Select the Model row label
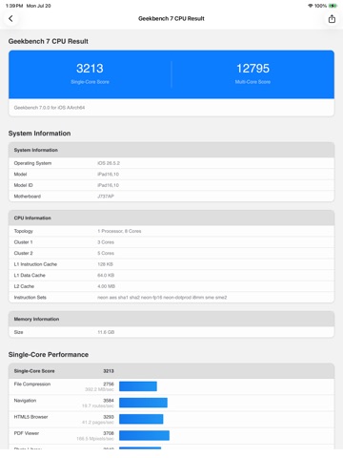343x458 pixels. coord(20,174)
